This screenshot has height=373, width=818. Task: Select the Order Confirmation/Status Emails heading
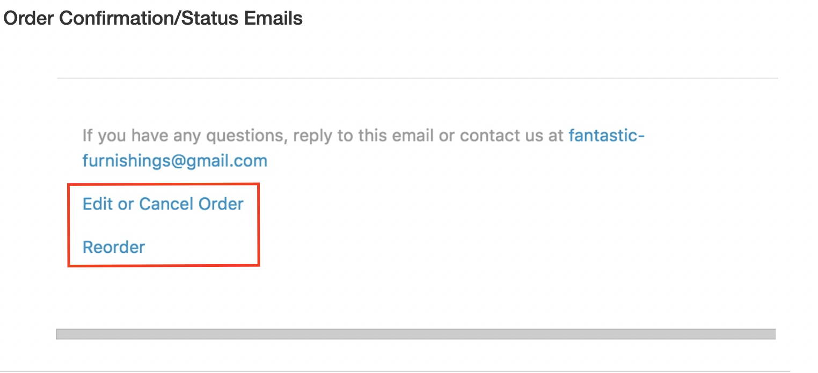click(x=153, y=18)
